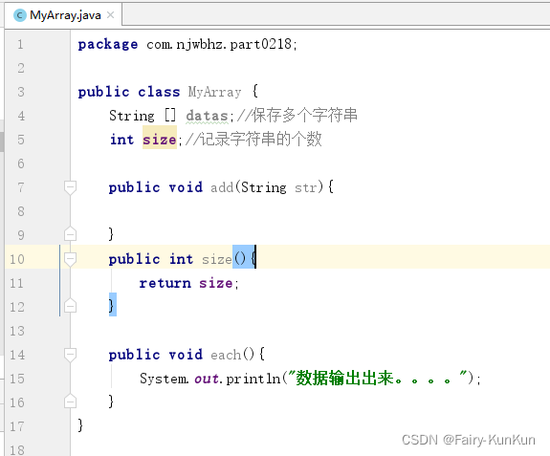The height and width of the screenshot is (456, 550).
Task: Click line number 5 in the gutter
Action: click(x=21, y=140)
